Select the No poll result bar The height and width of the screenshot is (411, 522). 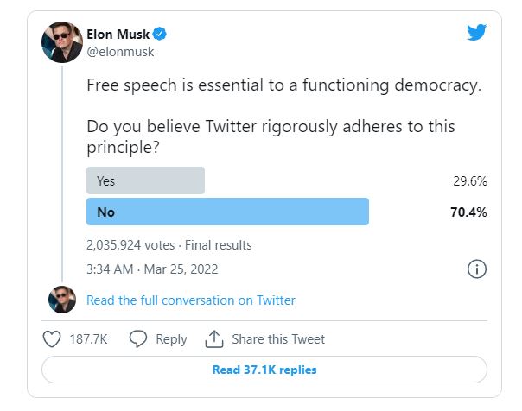point(227,212)
